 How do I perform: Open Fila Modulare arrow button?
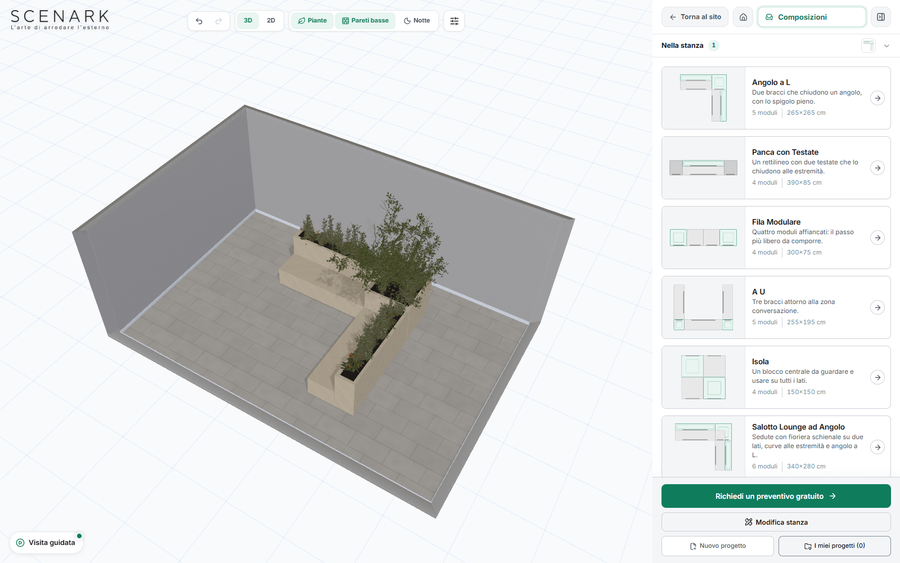(877, 238)
